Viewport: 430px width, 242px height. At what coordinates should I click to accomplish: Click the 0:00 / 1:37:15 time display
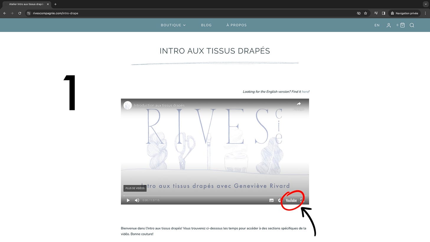coord(151,200)
